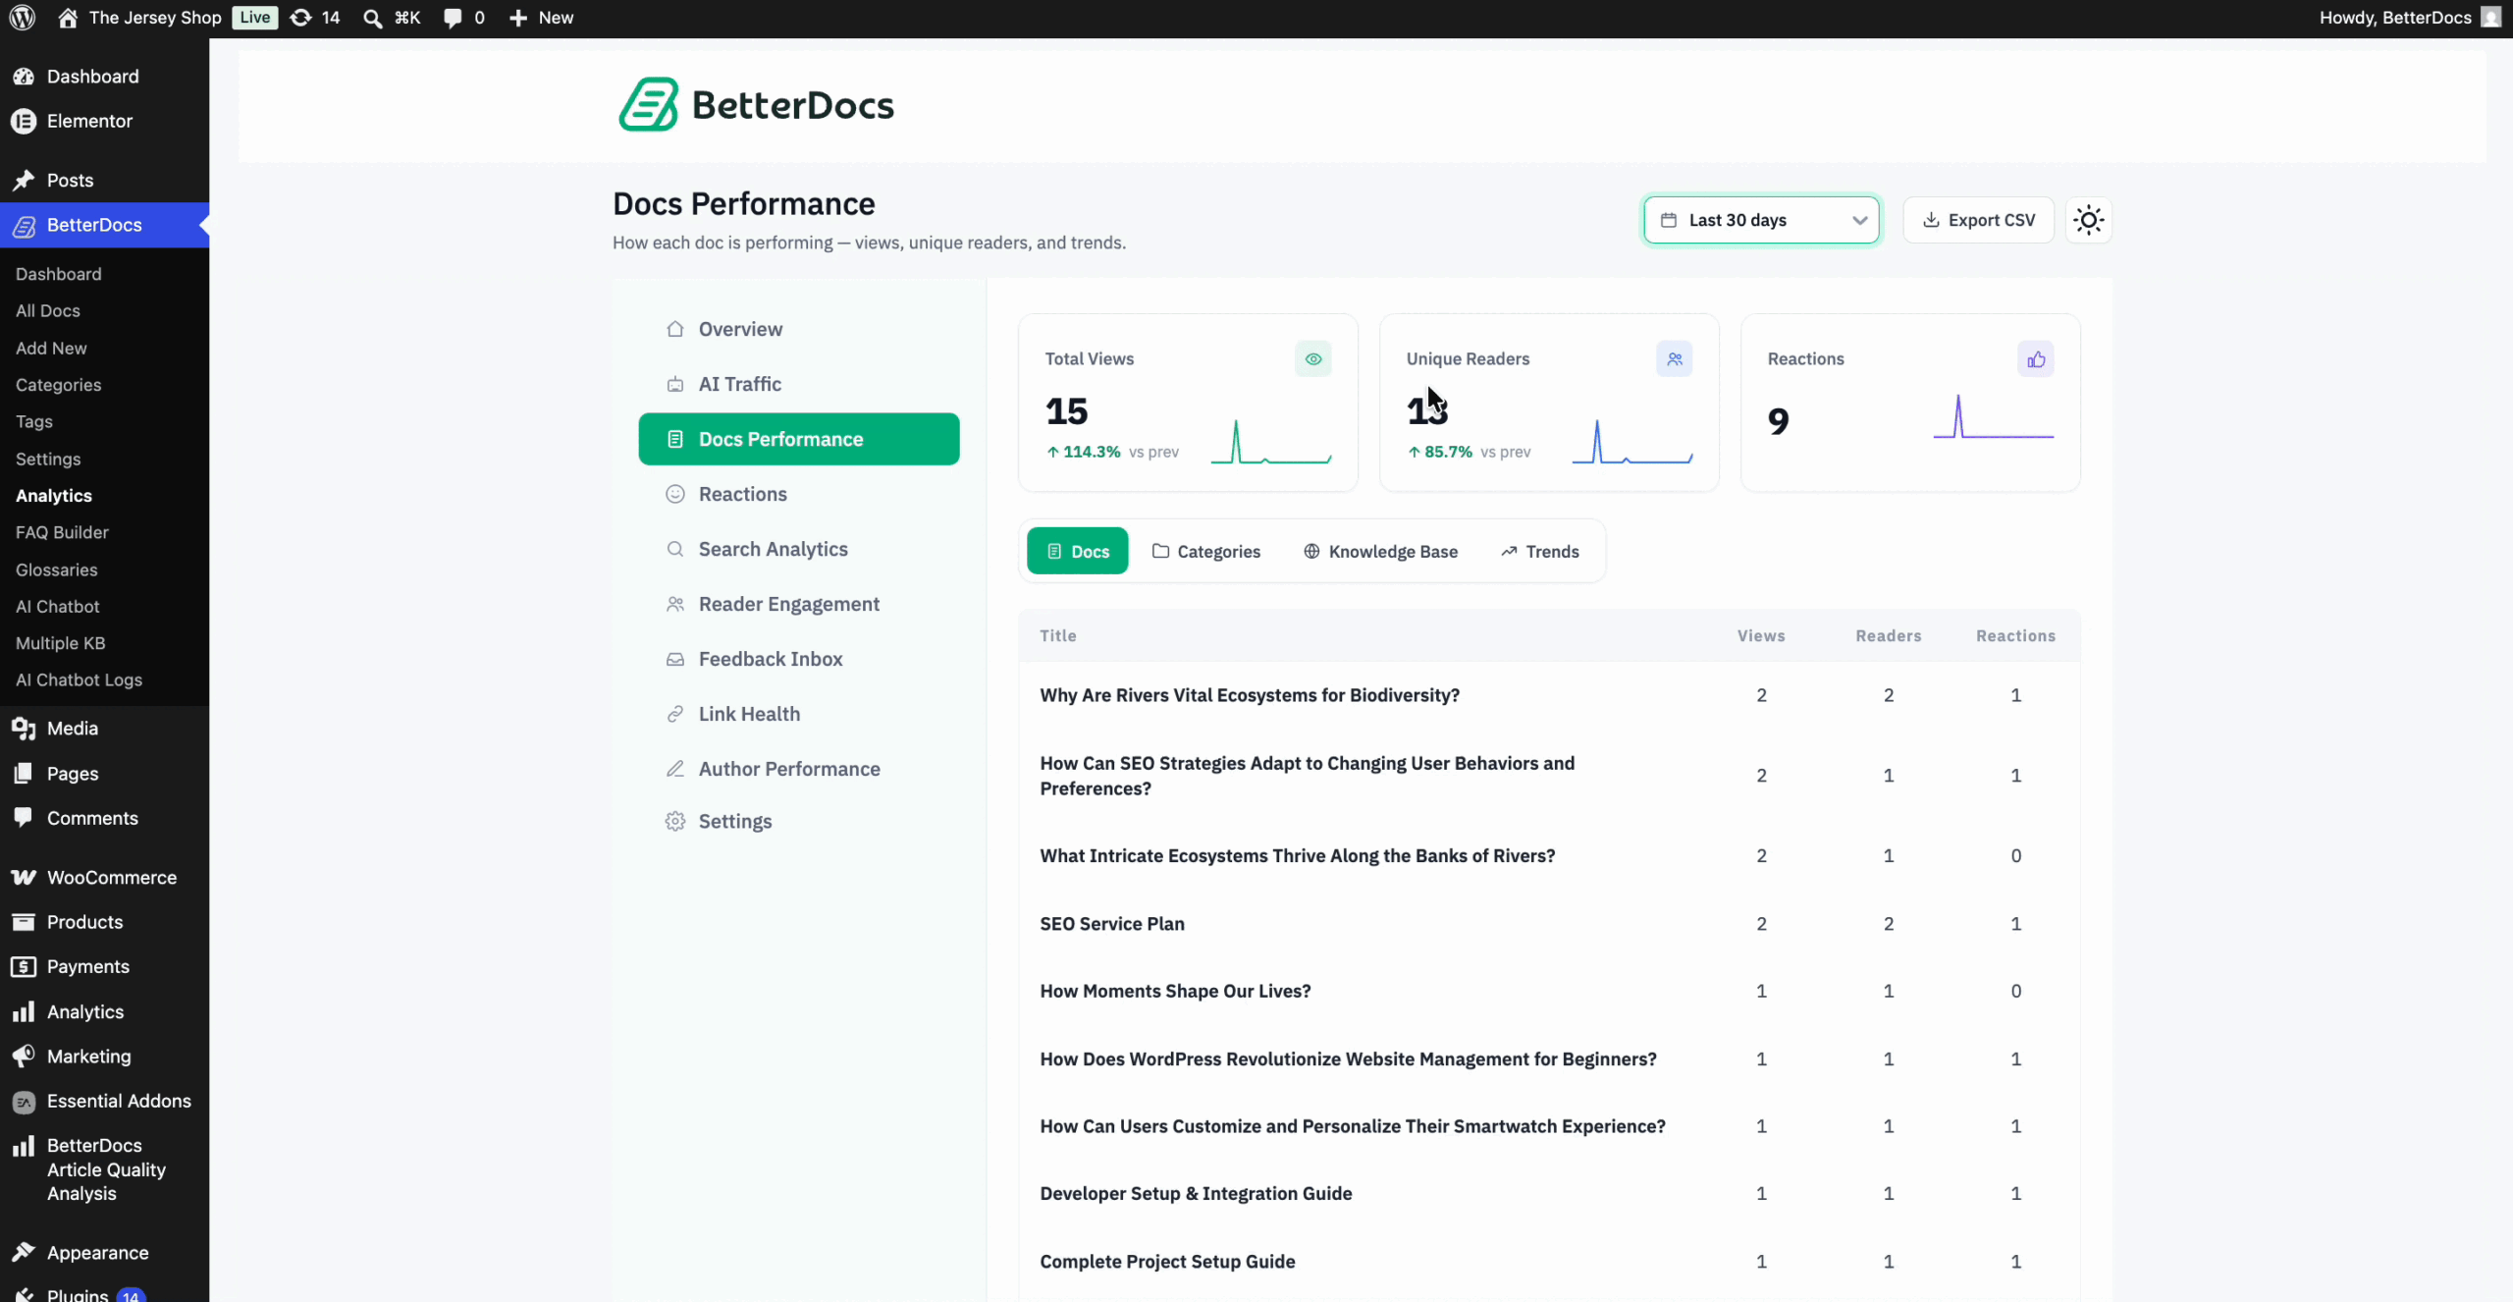2513x1302 pixels.
Task: Open the 14 pending updates icon
Action: point(301,18)
